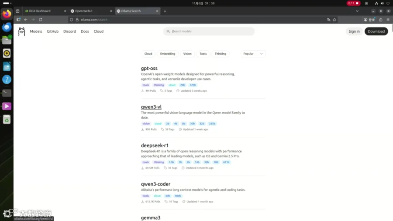
Task: Toggle the Tools filter chip
Action: click(x=203, y=54)
